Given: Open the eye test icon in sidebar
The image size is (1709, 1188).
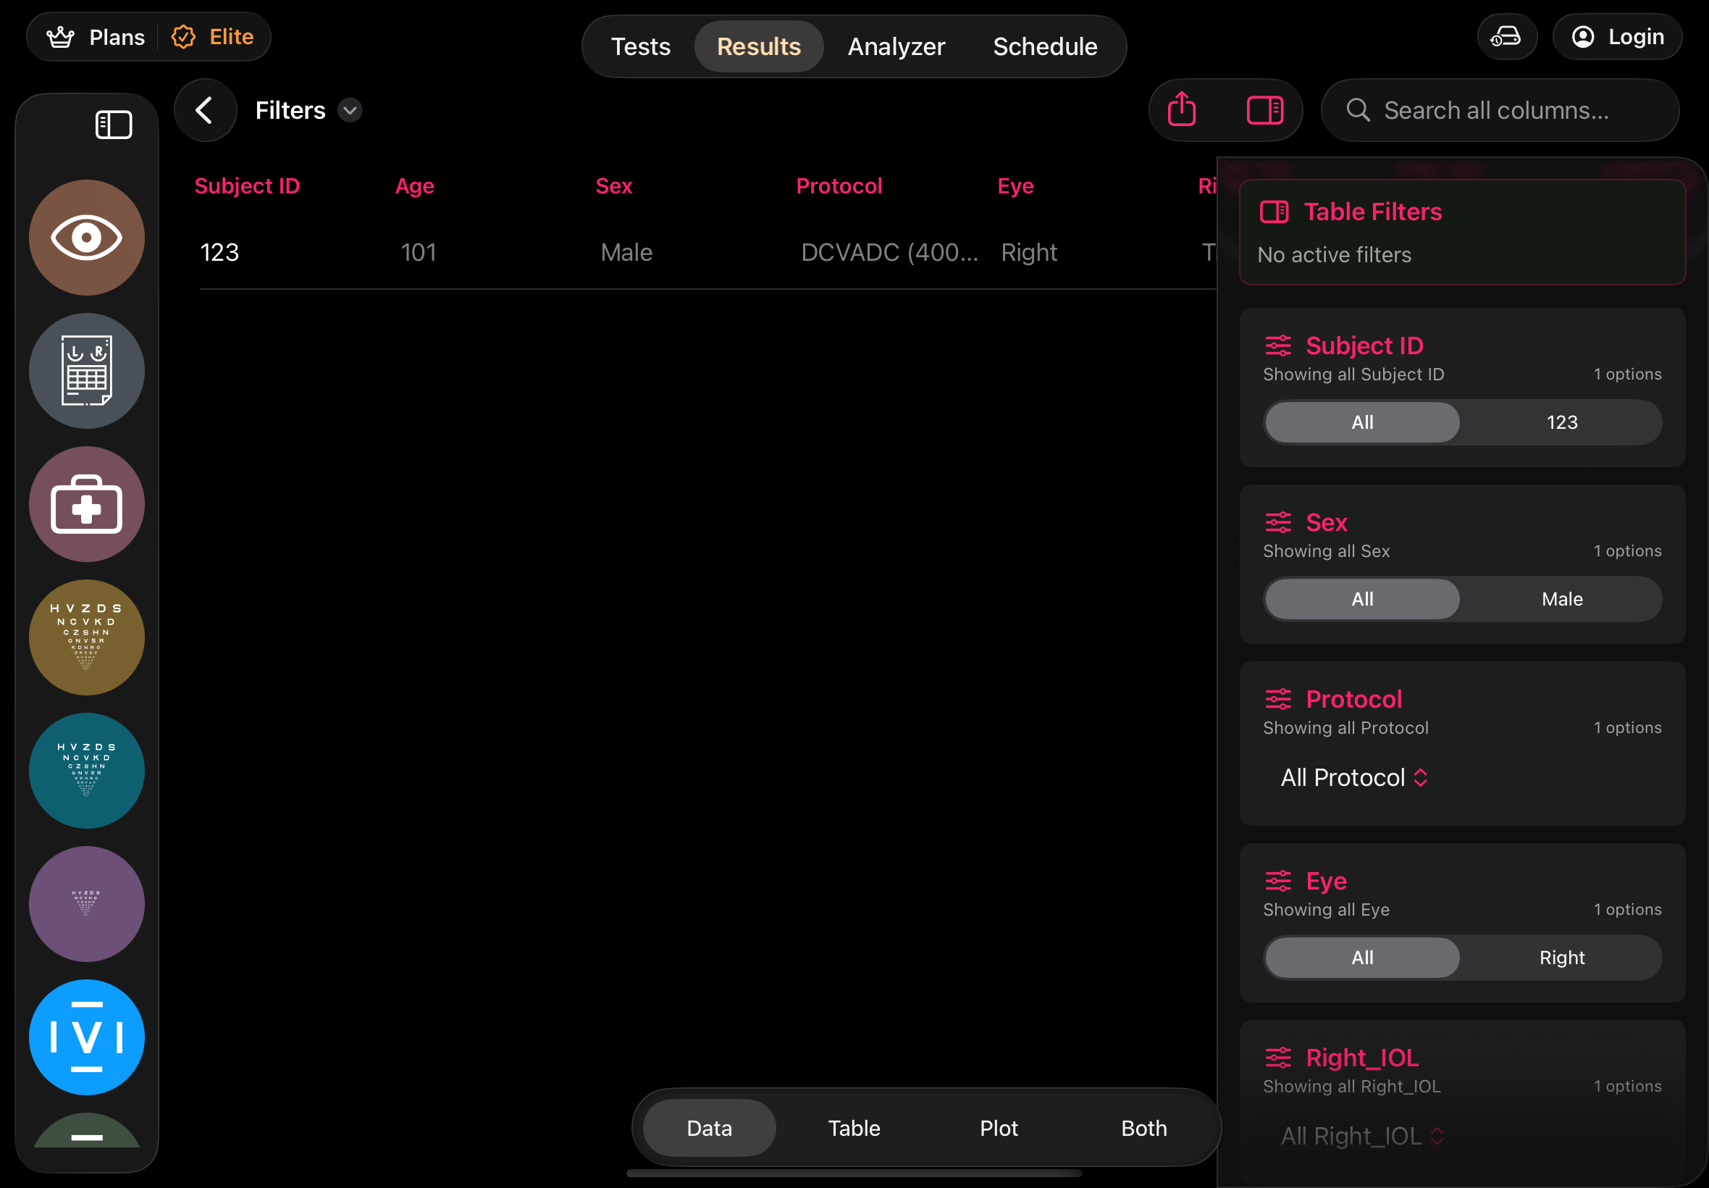Looking at the screenshot, I should 87,238.
